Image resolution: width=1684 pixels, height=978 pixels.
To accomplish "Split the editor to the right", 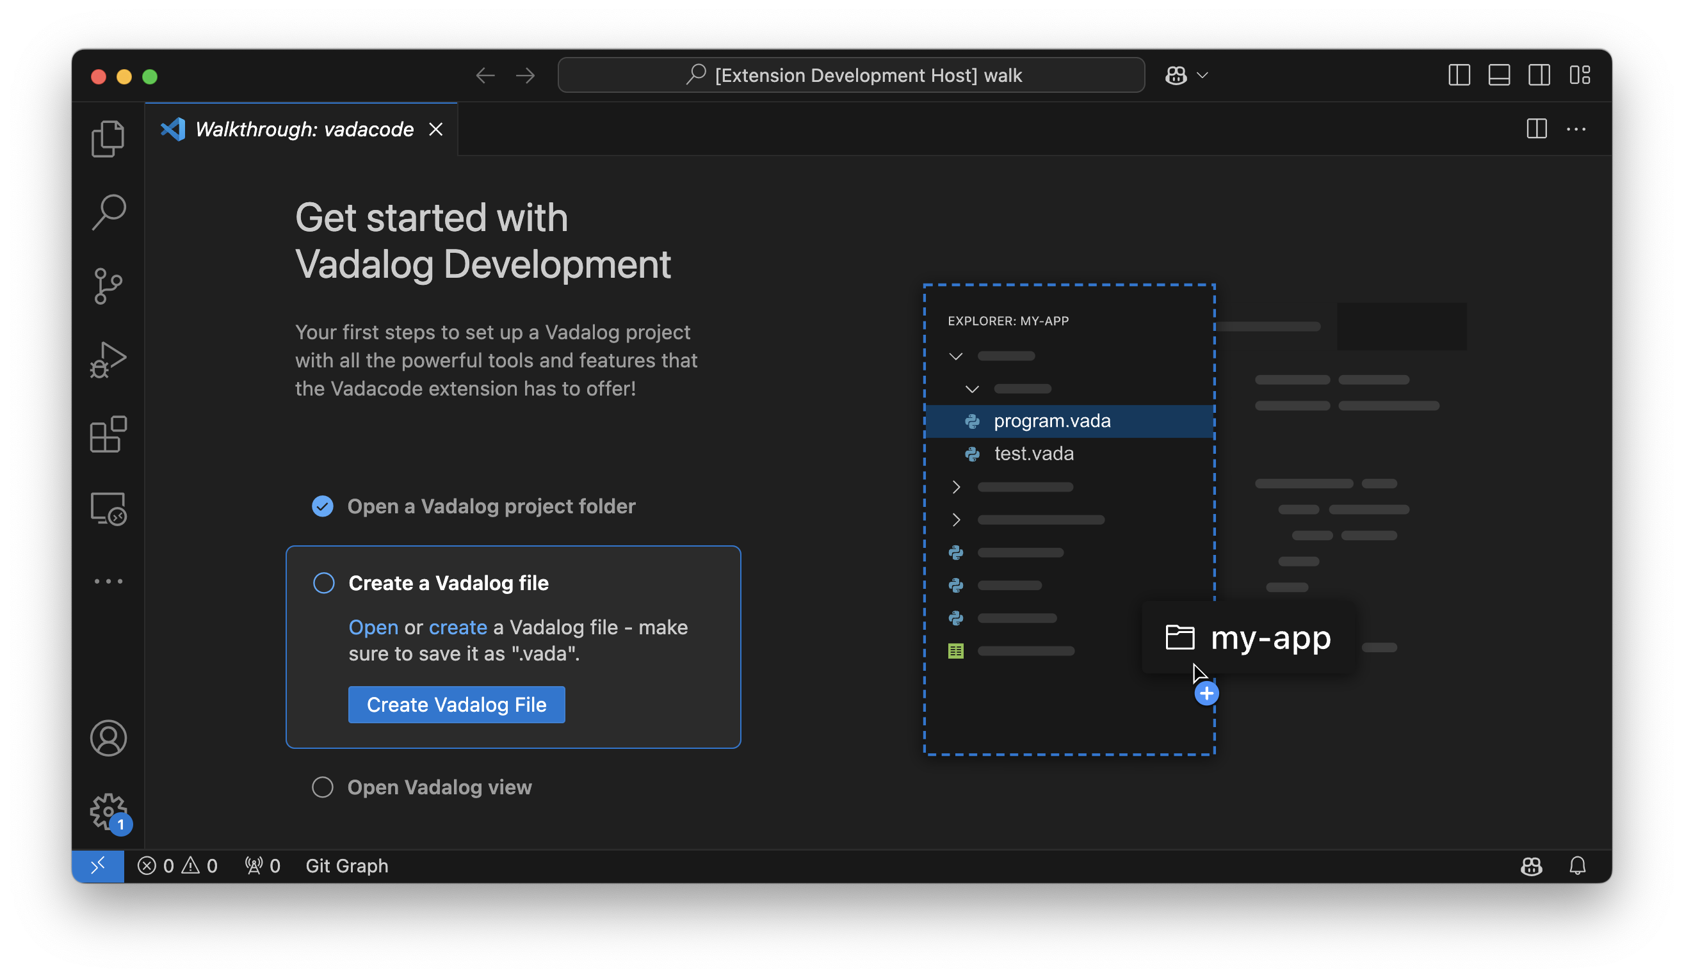I will pyautogui.click(x=1537, y=129).
